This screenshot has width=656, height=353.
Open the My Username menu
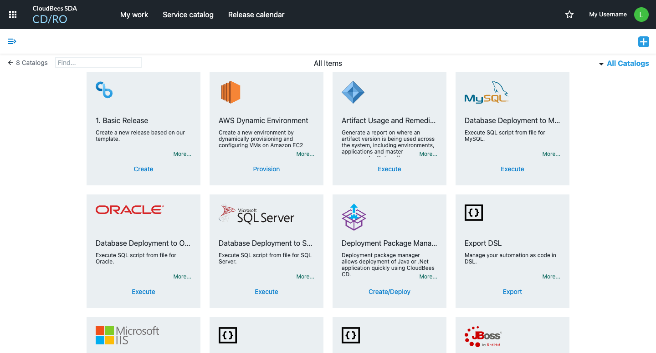click(608, 15)
